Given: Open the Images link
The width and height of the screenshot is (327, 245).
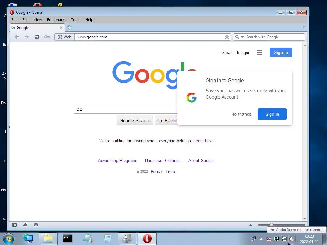Looking at the screenshot, I should point(243,53).
